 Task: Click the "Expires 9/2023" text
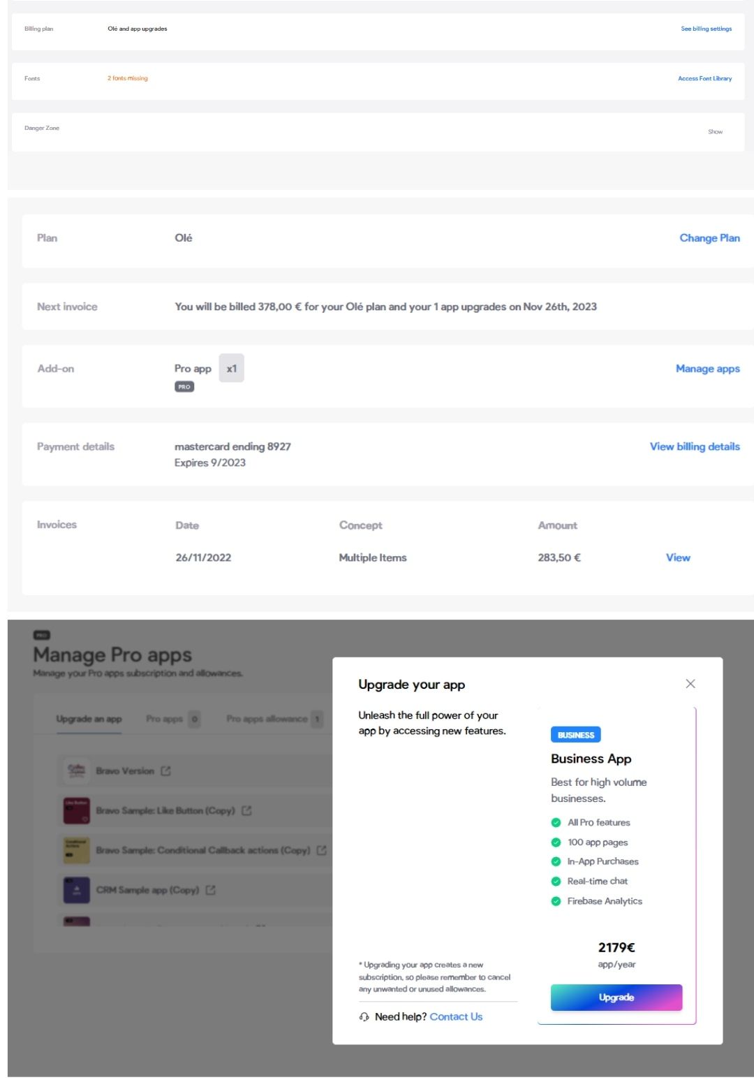point(210,463)
